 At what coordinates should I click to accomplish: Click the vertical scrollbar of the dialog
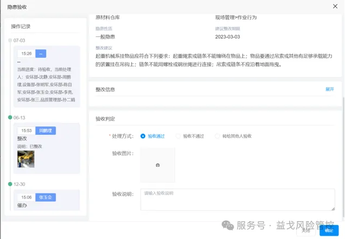coord(343,157)
